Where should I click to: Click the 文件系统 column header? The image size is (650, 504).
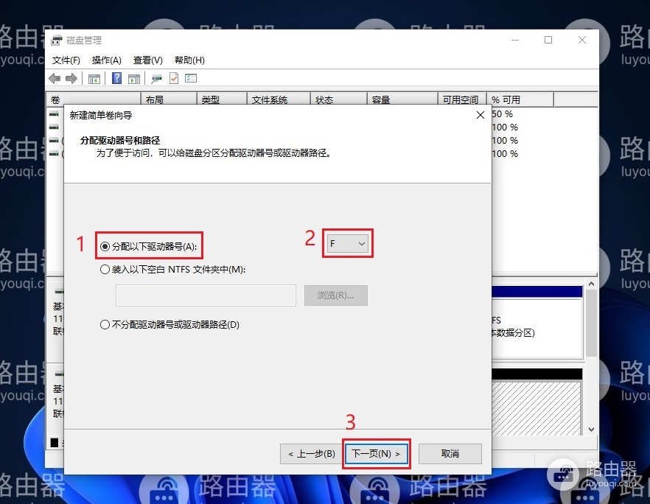click(x=279, y=99)
